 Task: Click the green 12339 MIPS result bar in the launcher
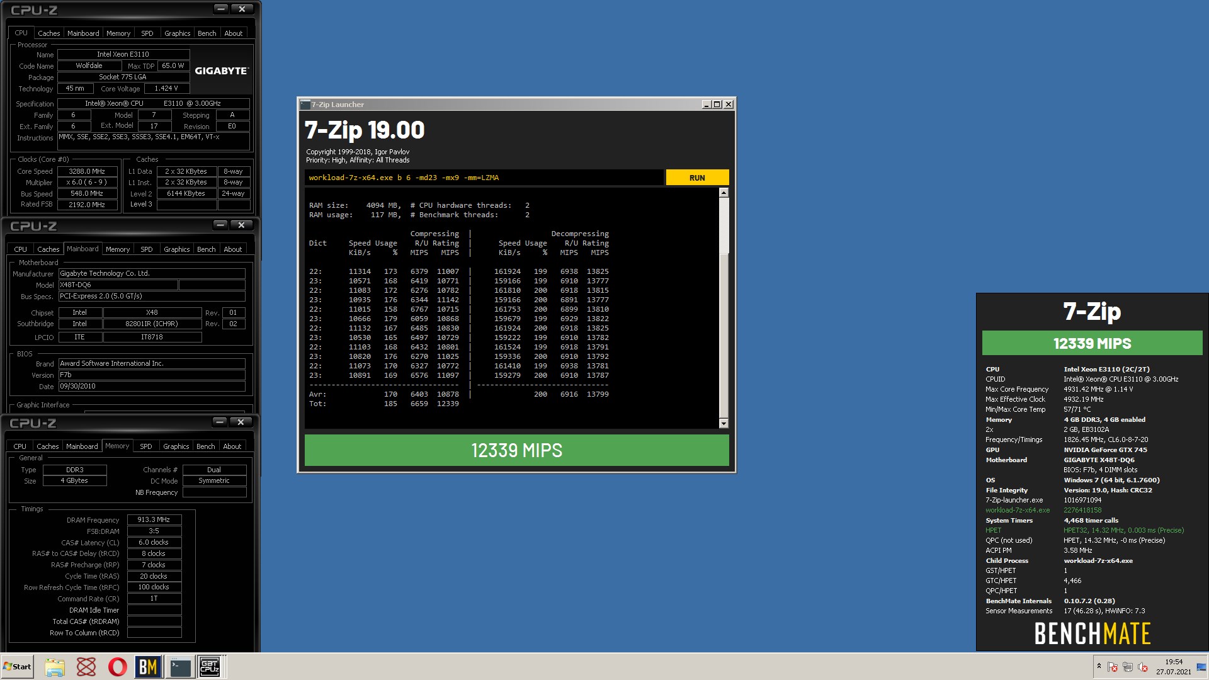pos(516,450)
